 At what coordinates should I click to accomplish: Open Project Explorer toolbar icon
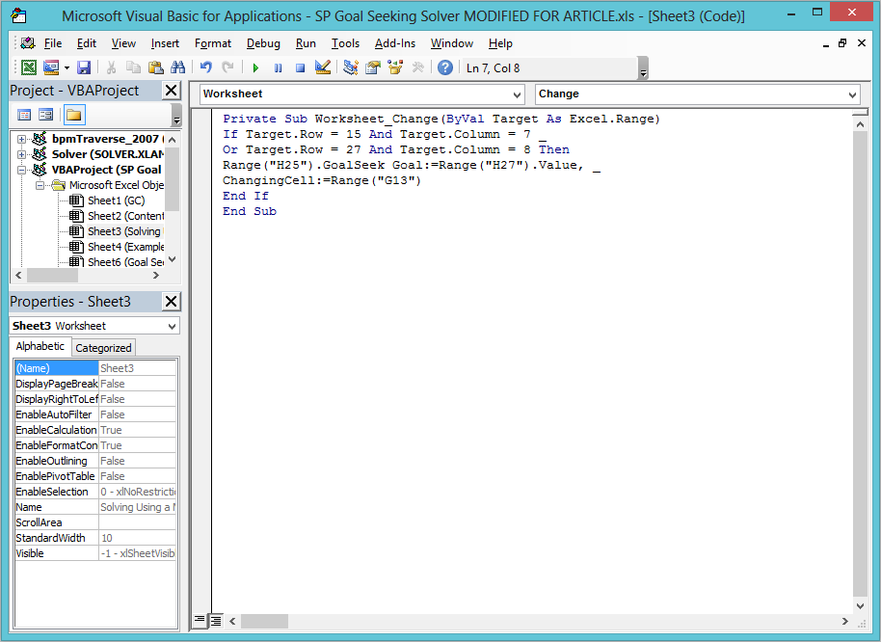[x=351, y=68]
